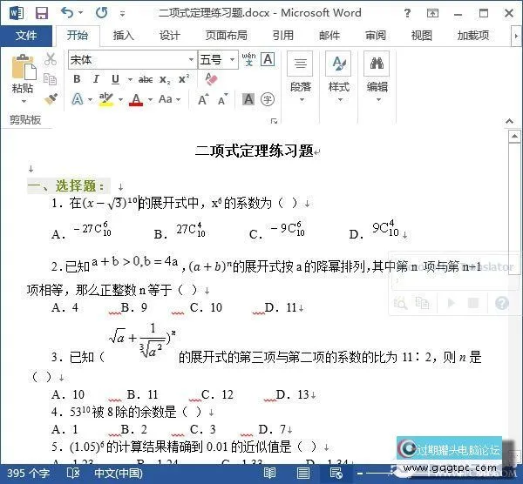Expand the font size dropdown showing 五号
The image size is (523, 484).
232,60
